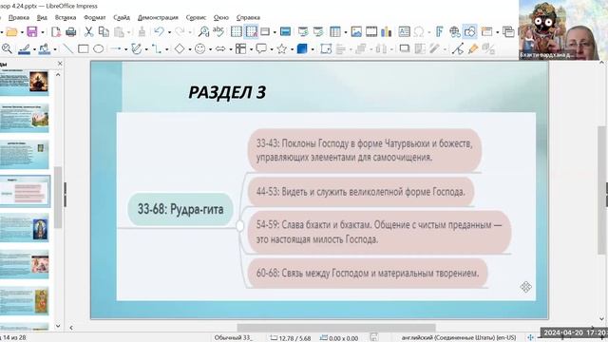Close the slide panel
Image resolution: width=608 pixels, height=342 pixels.
(60, 64)
